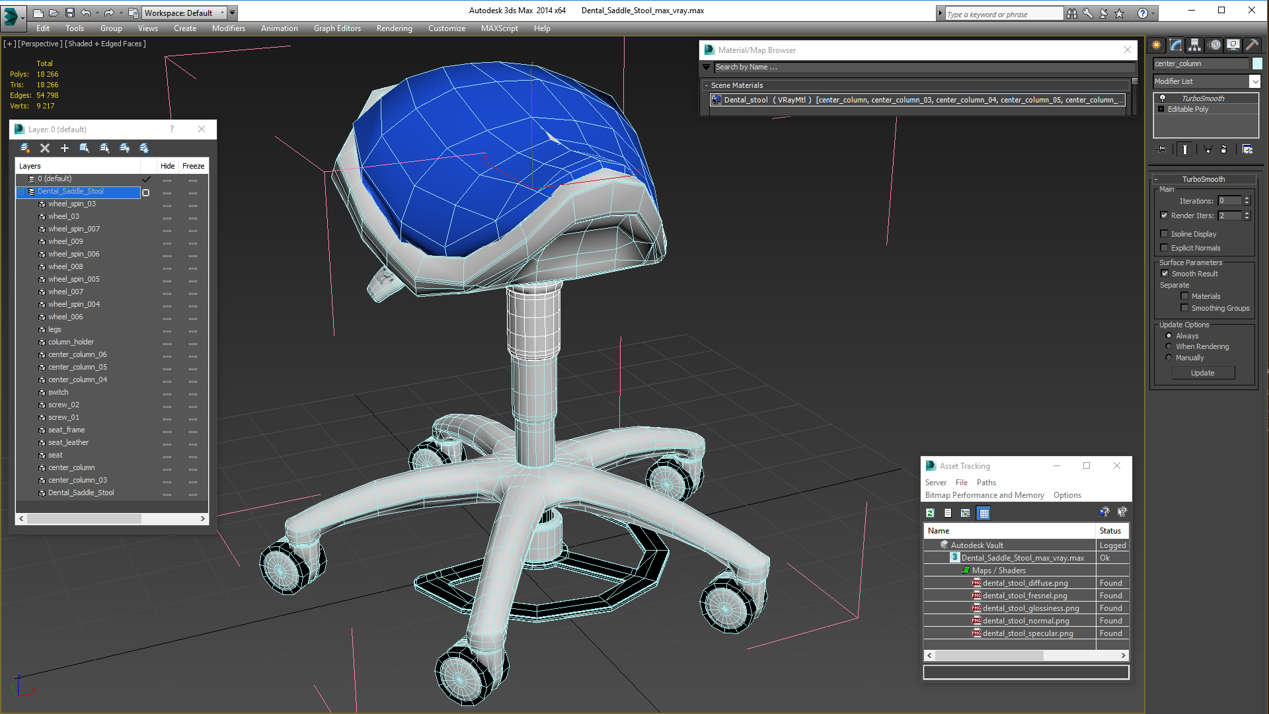Image resolution: width=1269 pixels, height=714 pixels.
Task: Click the Hide column header
Action: [168, 166]
